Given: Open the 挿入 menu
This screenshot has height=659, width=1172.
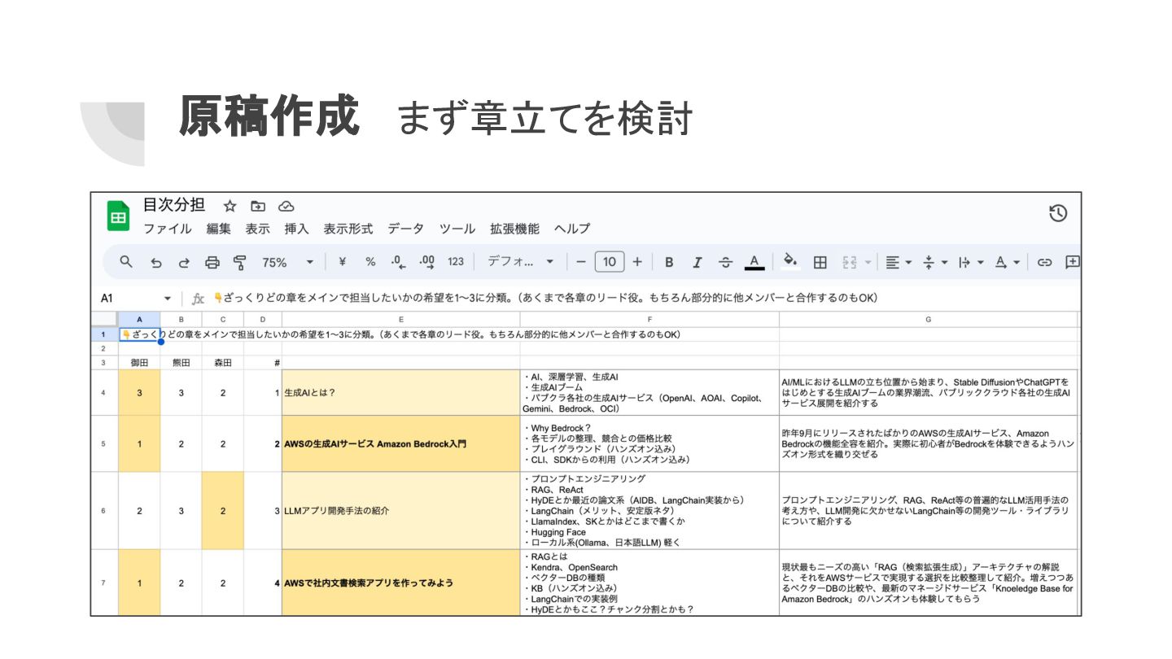Looking at the screenshot, I should click(x=296, y=229).
